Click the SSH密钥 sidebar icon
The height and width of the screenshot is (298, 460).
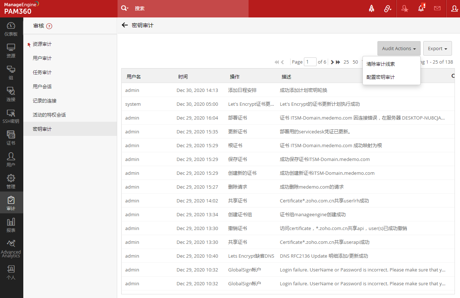click(x=11, y=116)
